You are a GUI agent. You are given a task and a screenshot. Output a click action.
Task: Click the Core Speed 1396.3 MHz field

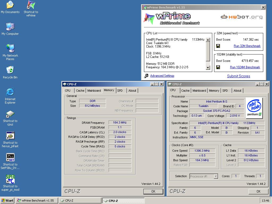(x=202, y=151)
